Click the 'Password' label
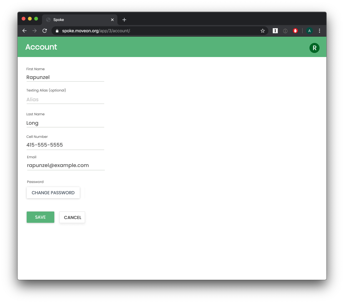The height and width of the screenshot is (303, 344). (x=35, y=182)
